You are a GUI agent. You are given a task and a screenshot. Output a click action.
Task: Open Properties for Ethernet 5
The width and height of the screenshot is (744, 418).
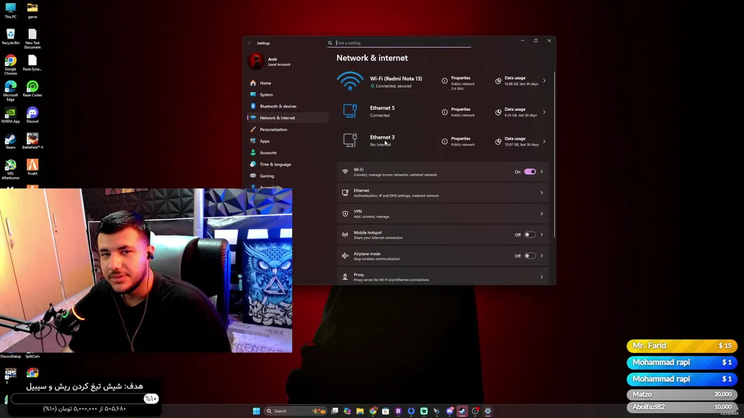point(459,112)
